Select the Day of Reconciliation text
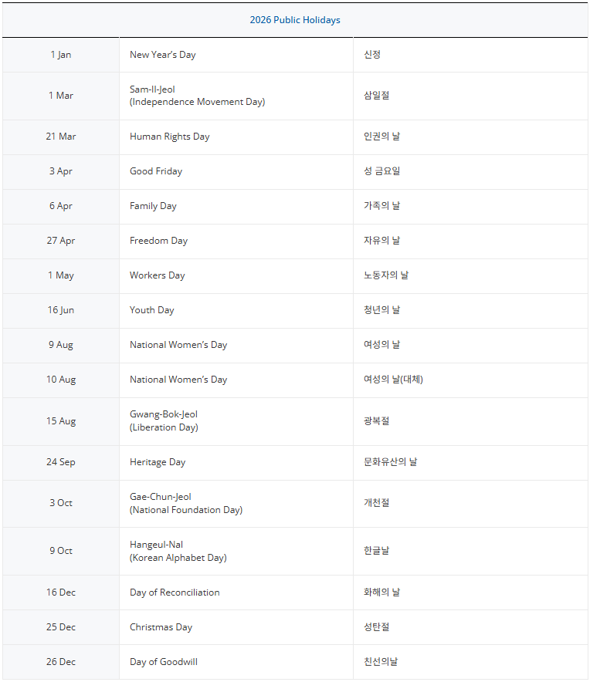Image resolution: width=590 pixels, height=682 pixels. 175,593
